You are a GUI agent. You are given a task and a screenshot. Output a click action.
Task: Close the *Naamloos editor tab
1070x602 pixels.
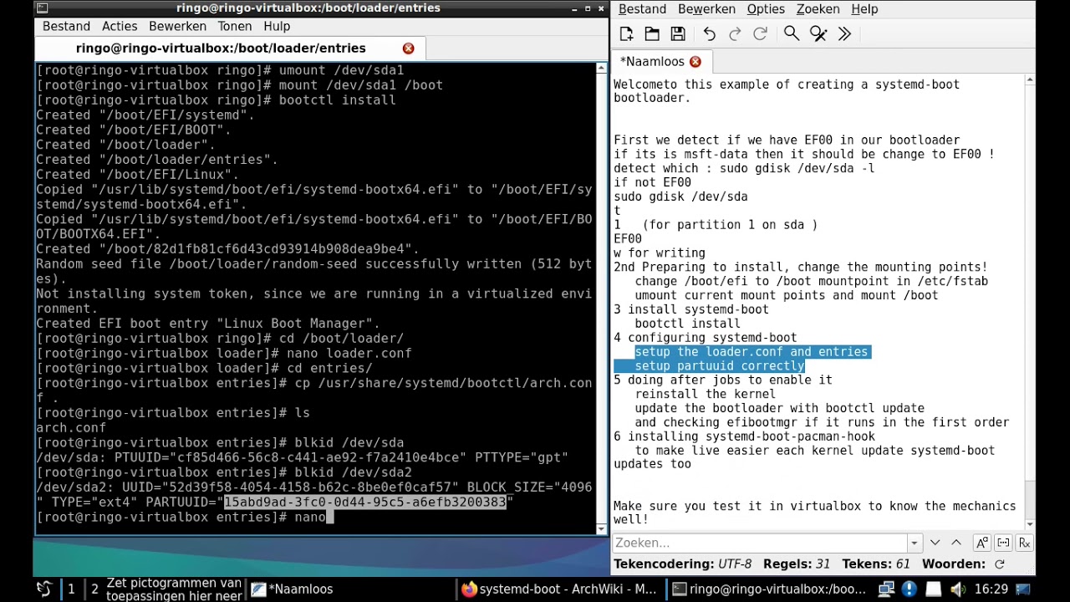(695, 62)
